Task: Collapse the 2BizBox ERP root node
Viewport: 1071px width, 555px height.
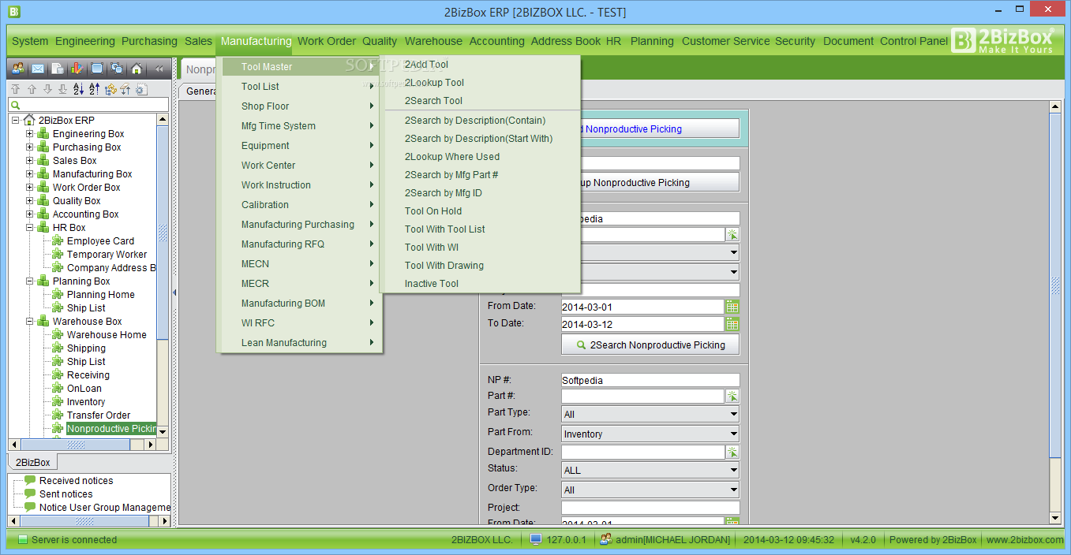Action: click(x=15, y=121)
